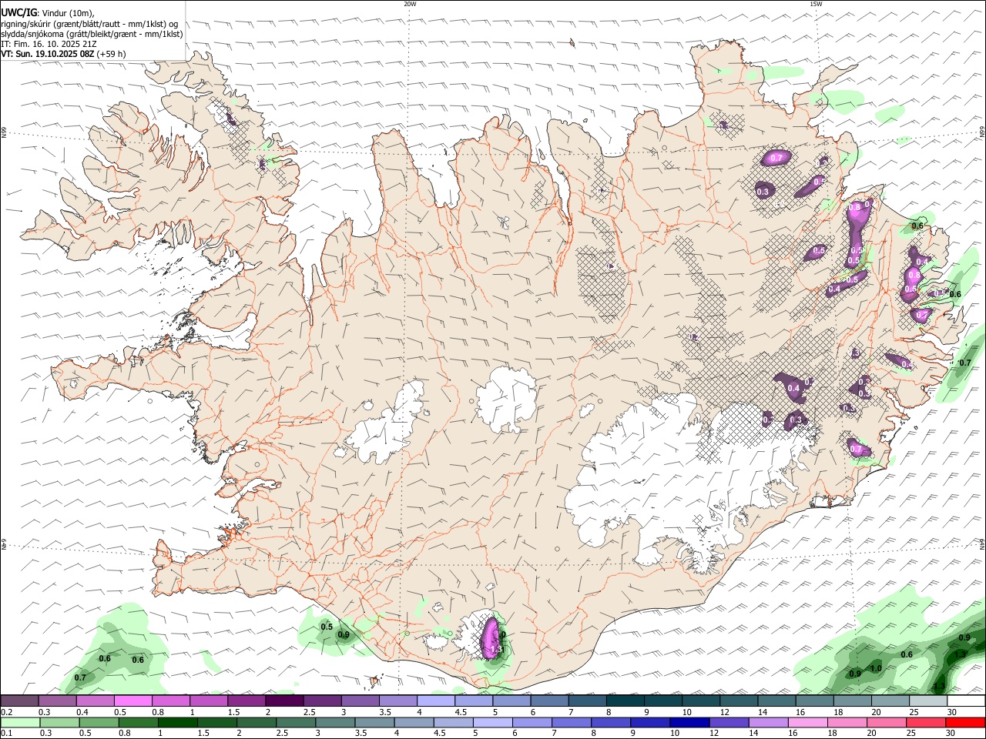Image resolution: width=986 pixels, height=739 pixels.
Task: Click the 66N latitude label on the right edge
Action: (x=982, y=132)
